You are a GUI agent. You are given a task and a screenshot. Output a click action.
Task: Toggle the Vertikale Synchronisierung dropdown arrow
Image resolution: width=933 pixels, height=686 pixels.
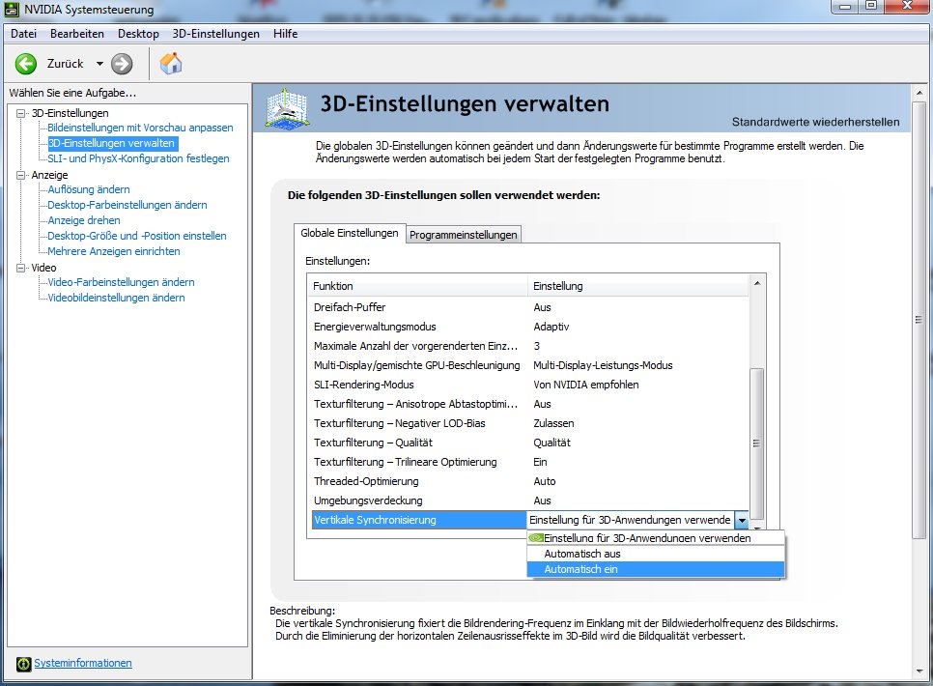[742, 521]
